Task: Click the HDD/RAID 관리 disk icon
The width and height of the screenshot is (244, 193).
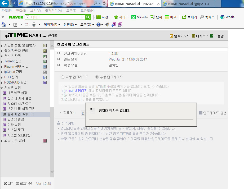Action: click(x=45, y=83)
